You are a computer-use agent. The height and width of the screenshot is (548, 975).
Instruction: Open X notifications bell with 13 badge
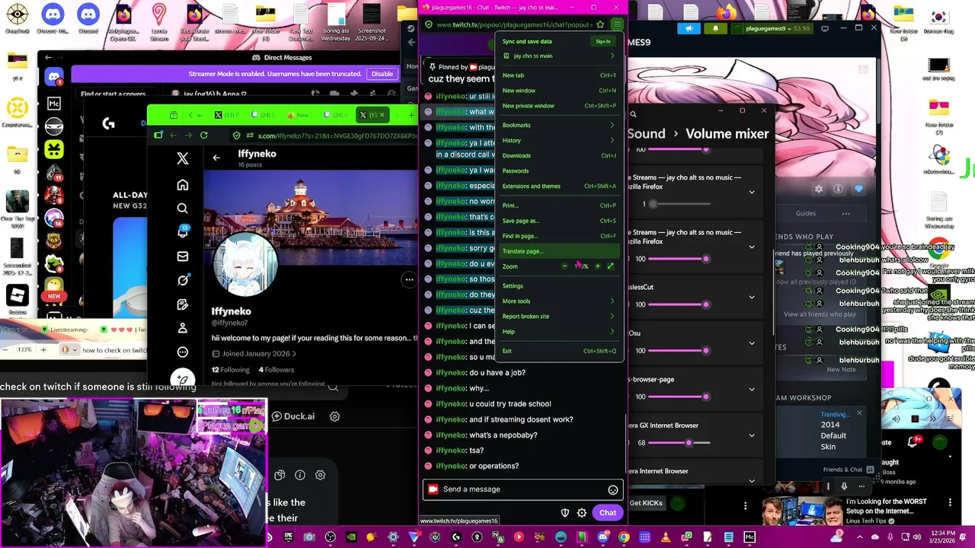click(x=183, y=232)
